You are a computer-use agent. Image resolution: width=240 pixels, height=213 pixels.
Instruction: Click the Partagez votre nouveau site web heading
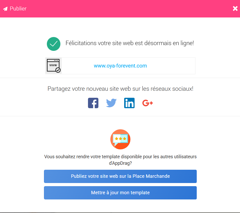pos(120,89)
